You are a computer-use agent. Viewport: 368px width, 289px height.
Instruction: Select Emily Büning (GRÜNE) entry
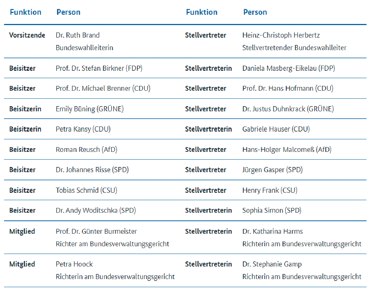coord(90,109)
